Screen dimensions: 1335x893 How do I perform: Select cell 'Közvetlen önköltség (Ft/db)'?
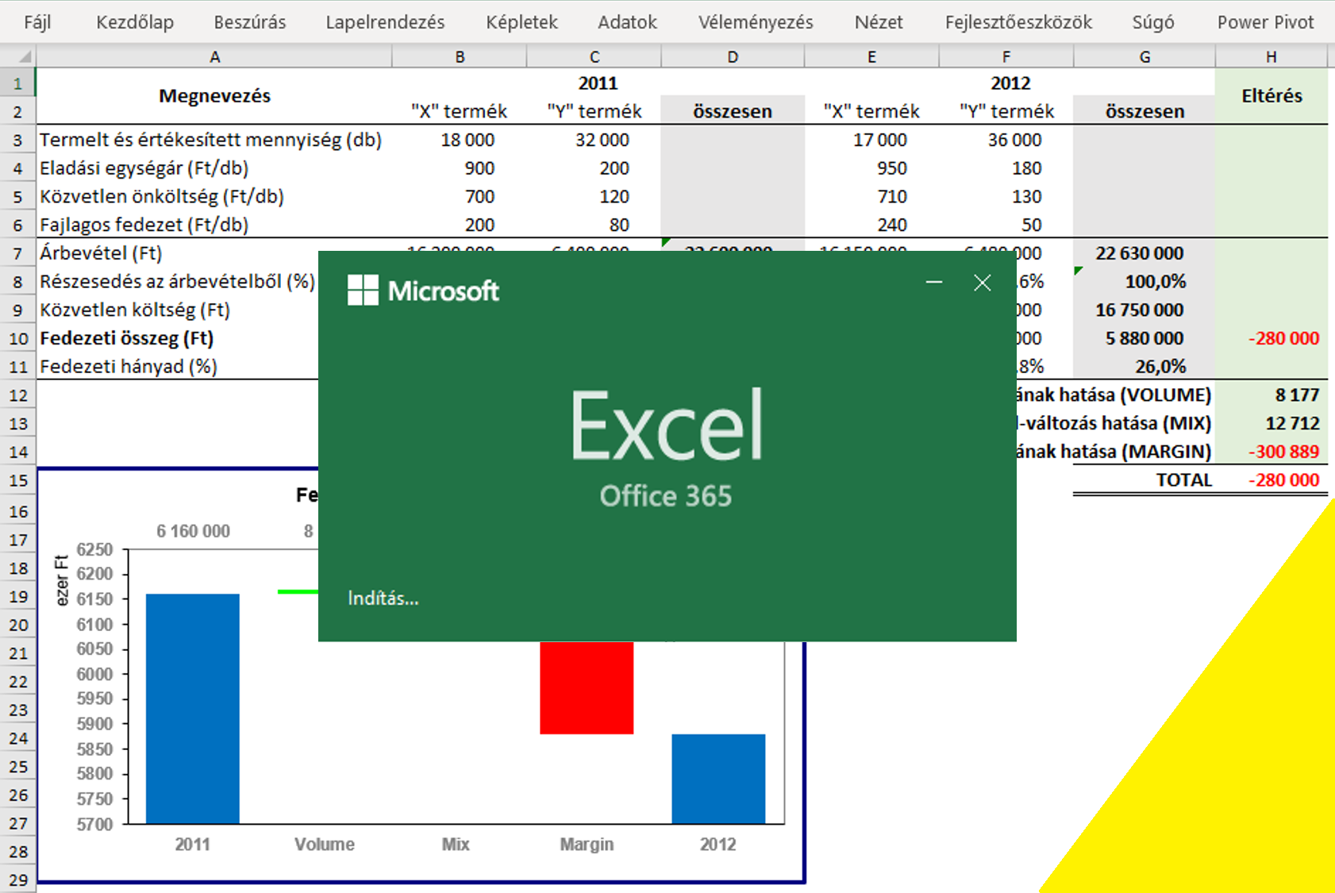point(214,196)
